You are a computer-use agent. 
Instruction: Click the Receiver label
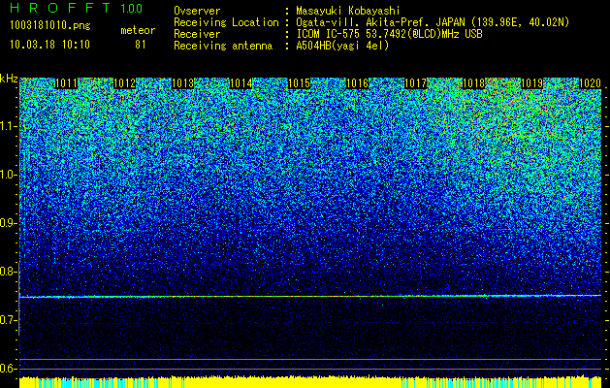click(197, 34)
